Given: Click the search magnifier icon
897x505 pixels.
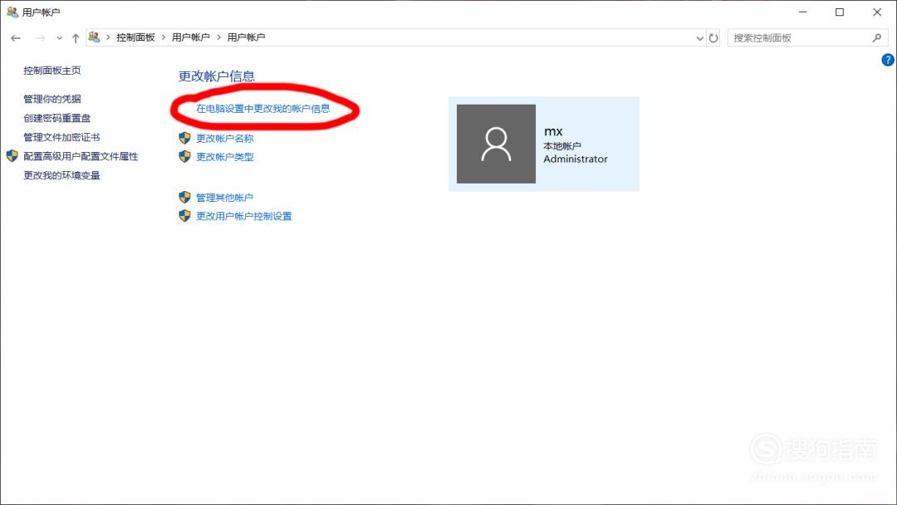Looking at the screenshot, I should pos(877,37).
